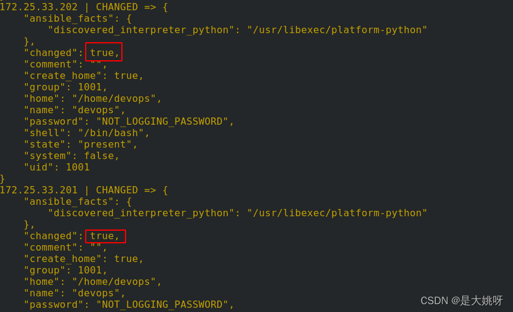The height and width of the screenshot is (312, 513).
Task: Click the "/bin/bash" shell value
Action: tap(111, 133)
